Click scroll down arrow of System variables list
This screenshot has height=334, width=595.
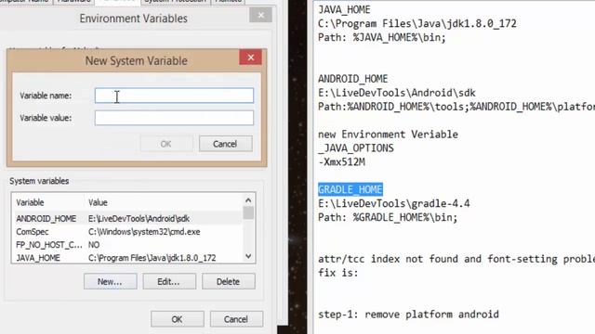[x=248, y=256]
